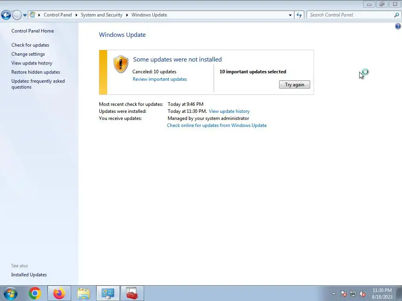Click Check for updates in sidebar
Image resolution: width=402 pixels, height=301 pixels.
[x=30, y=45]
